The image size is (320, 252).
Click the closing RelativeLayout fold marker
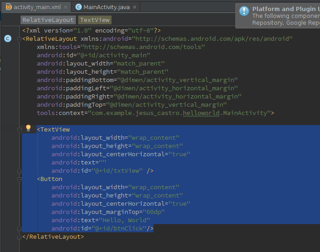[19, 237]
